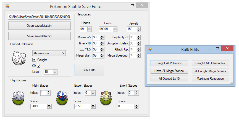Image resolution: width=239 pixels, height=120 pixels.
Task: Open the Bulk Edits dialog button
Action: pos(89,70)
